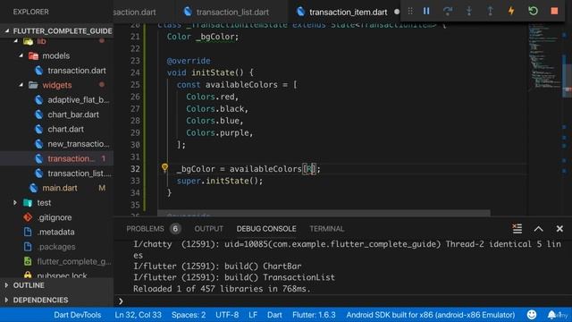Click "build() TransactionList" console line
The image size is (572, 322).
click(280, 277)
